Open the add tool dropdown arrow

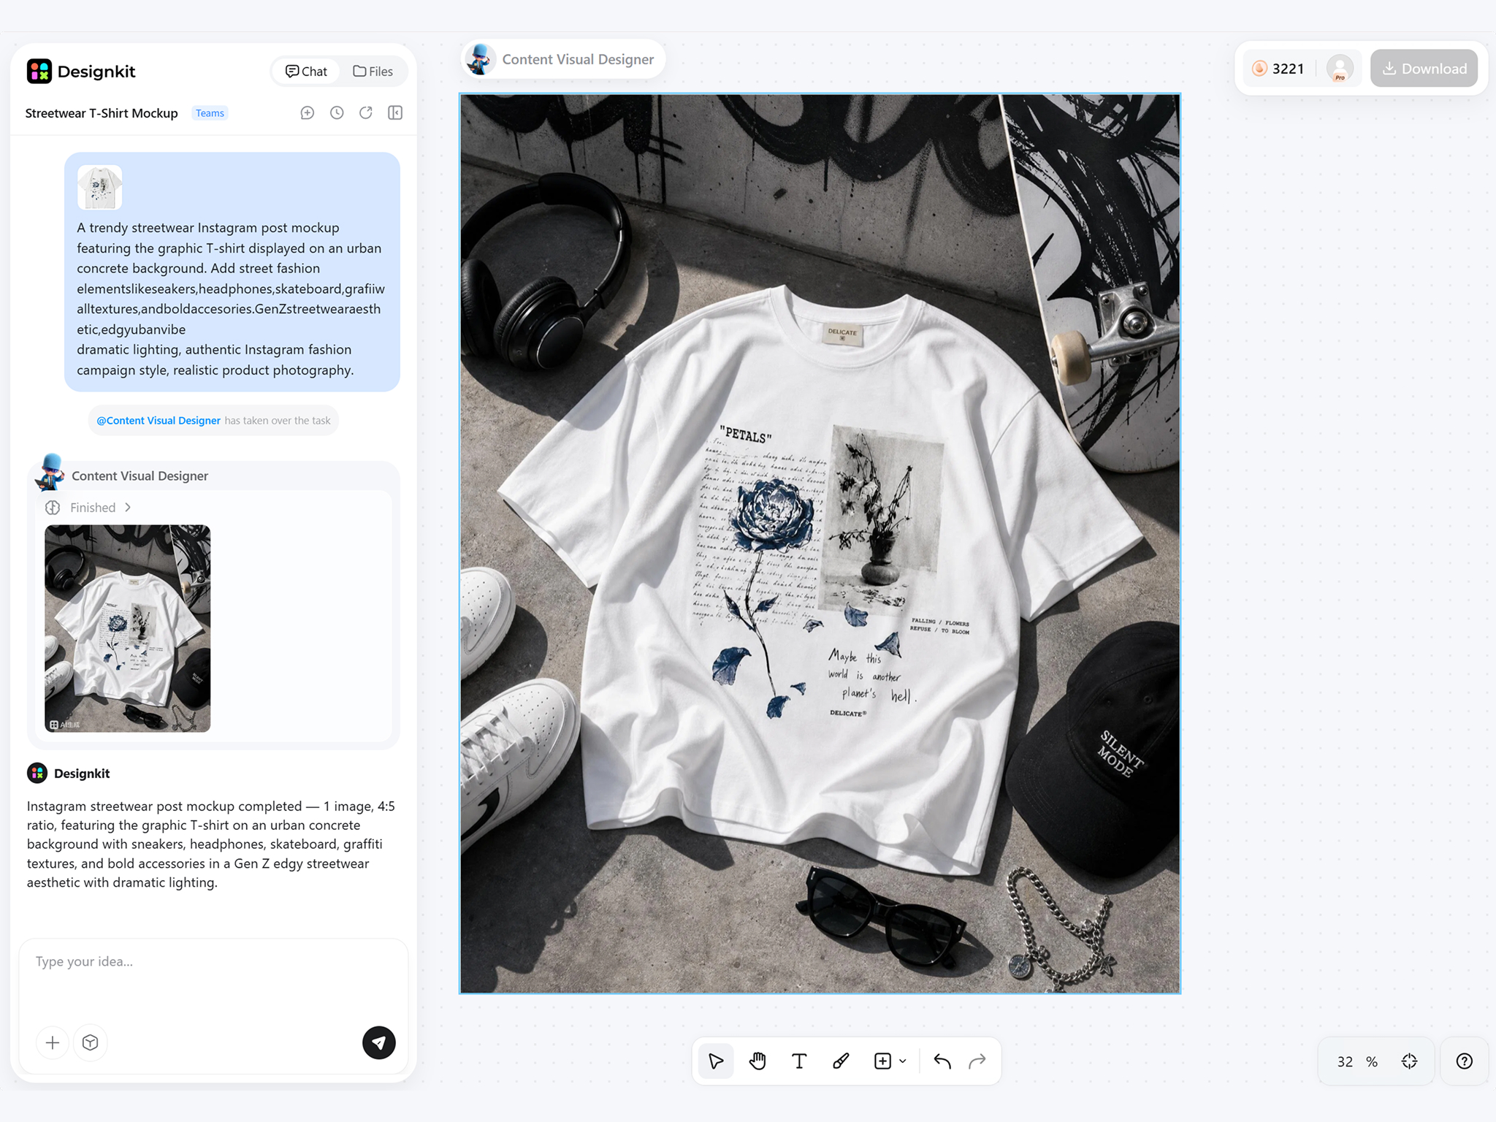point(903,1061)
